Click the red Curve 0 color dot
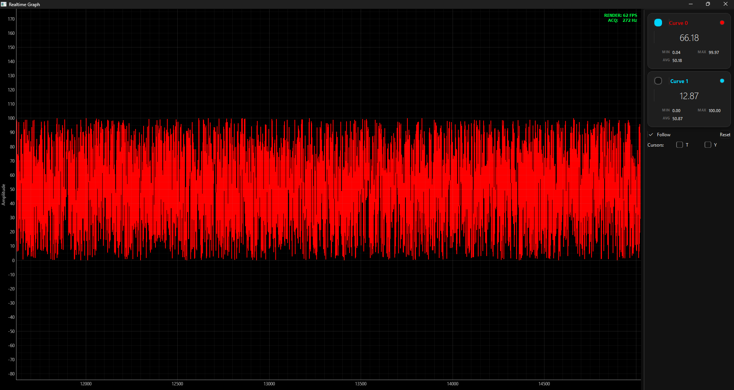Screen dimensions: 734x390 [722, 23]
